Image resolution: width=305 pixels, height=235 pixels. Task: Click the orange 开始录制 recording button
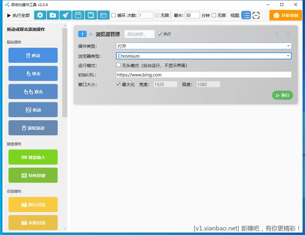pos(285,14)
